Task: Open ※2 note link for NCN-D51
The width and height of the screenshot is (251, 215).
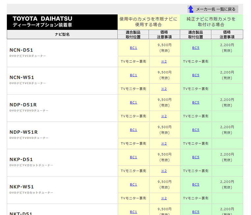Action: point(164,62)
